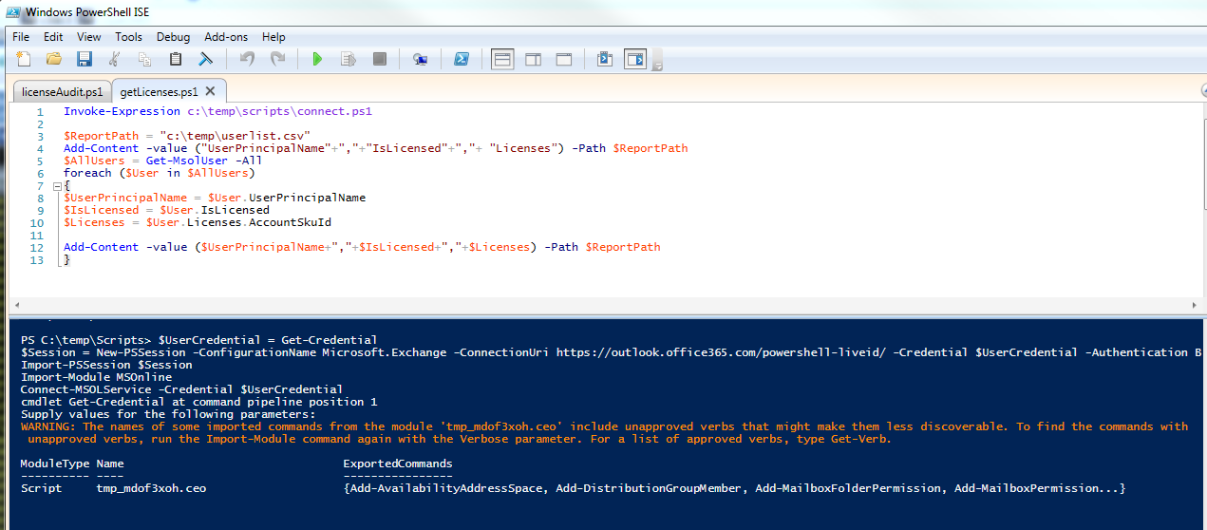Redo the last undone edit

pos(277,60)
